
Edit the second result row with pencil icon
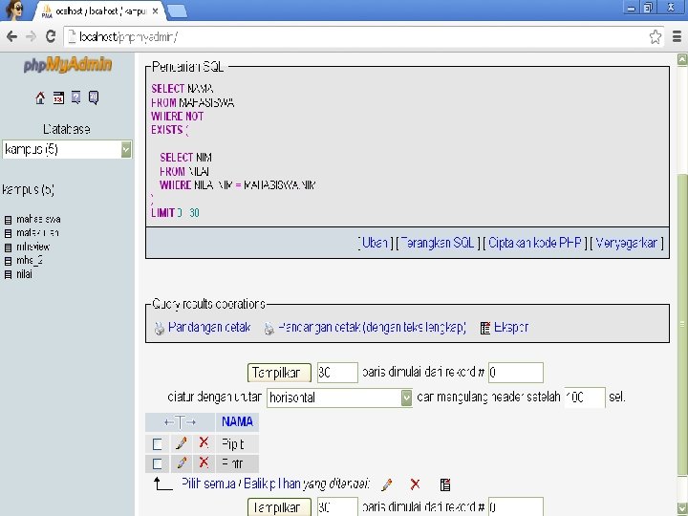(182, 462)
